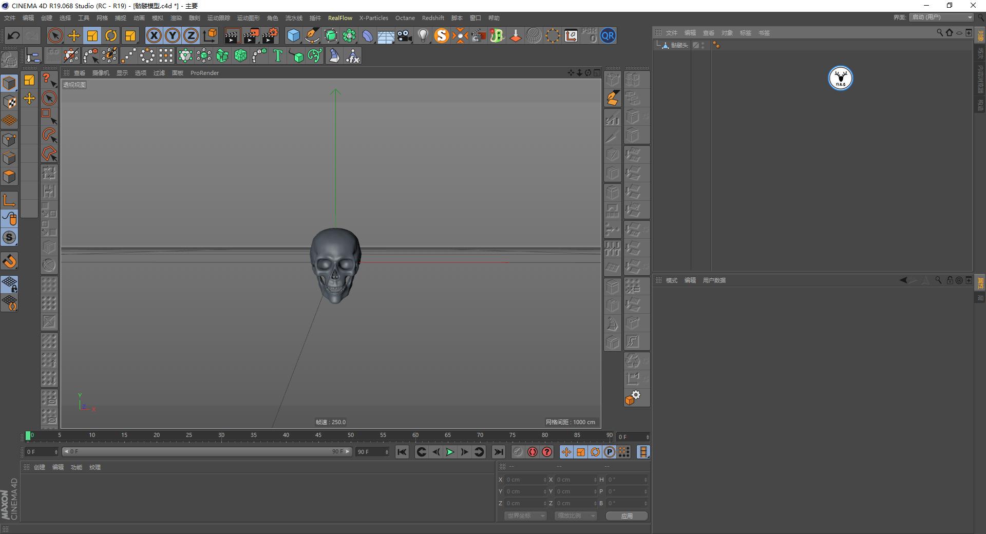Toggle the X axis lock

click(x=154, y=35)
